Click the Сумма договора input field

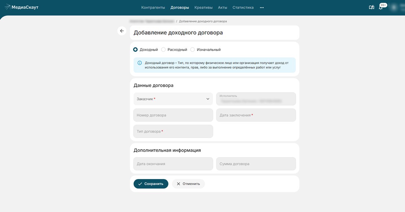tap(256, 164)
